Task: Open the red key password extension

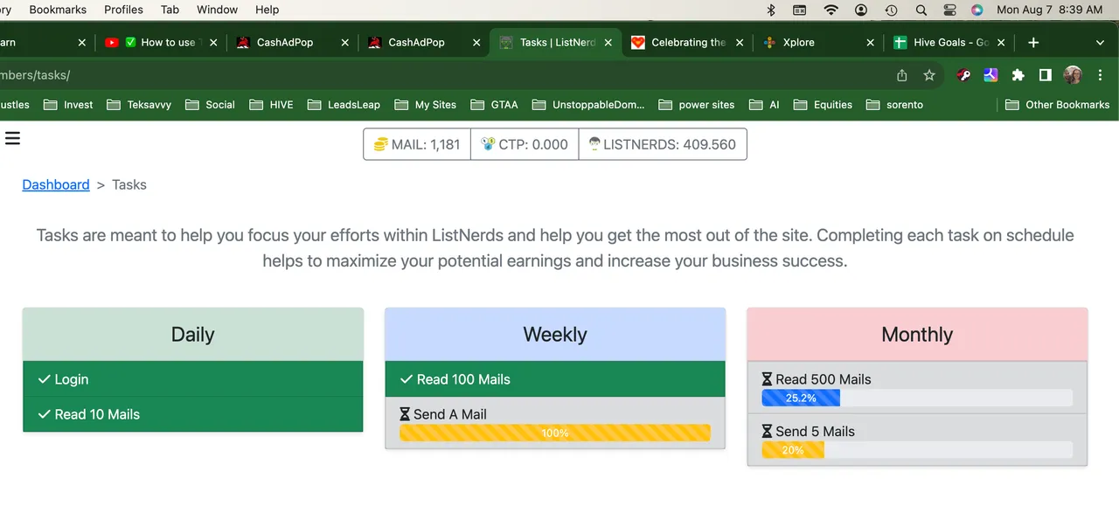Action: (963, 75)
